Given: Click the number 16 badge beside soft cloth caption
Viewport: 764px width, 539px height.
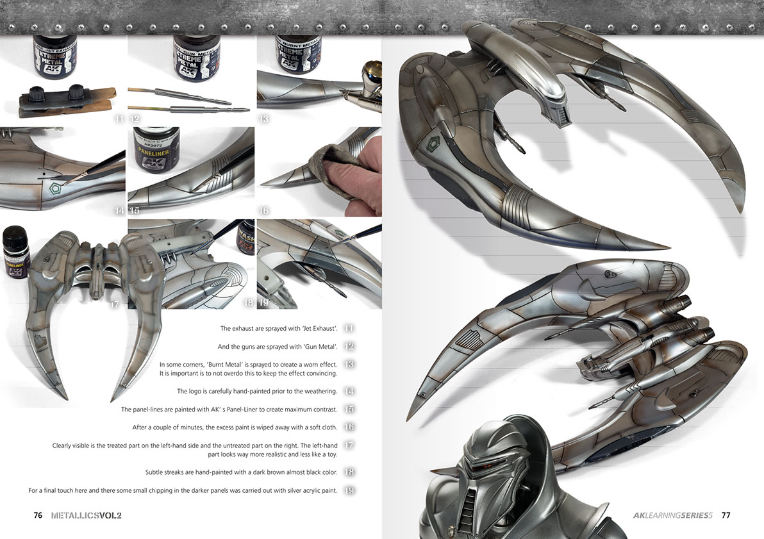Looking at the screenshot, I should [x=349, y=427].
